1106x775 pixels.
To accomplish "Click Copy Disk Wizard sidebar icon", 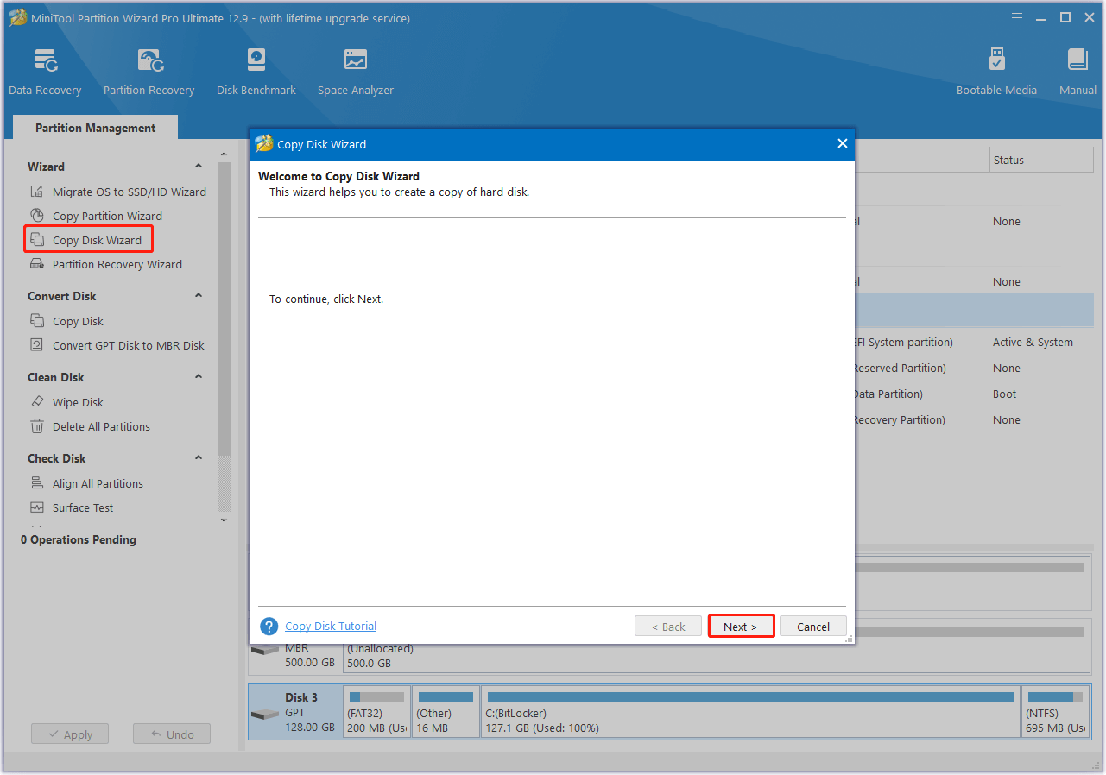I will [x=36, y=240].
